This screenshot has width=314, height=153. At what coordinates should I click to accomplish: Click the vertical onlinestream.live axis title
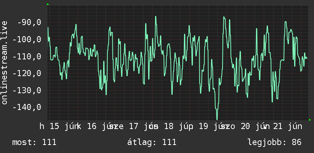[4, 62]
